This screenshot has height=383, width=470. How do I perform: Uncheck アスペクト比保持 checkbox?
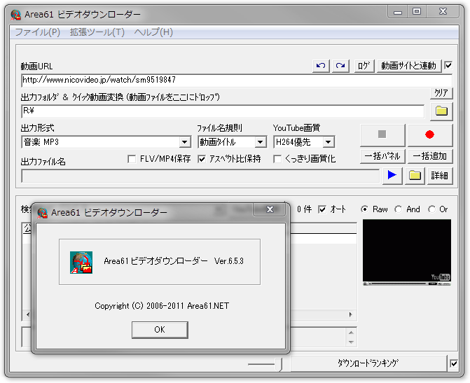pyautogui.click(x=202, y=159)
